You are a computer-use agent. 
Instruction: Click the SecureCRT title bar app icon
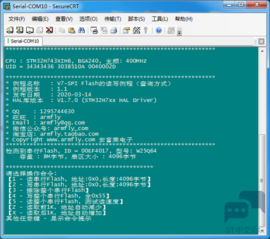click(x=7, y=6)
